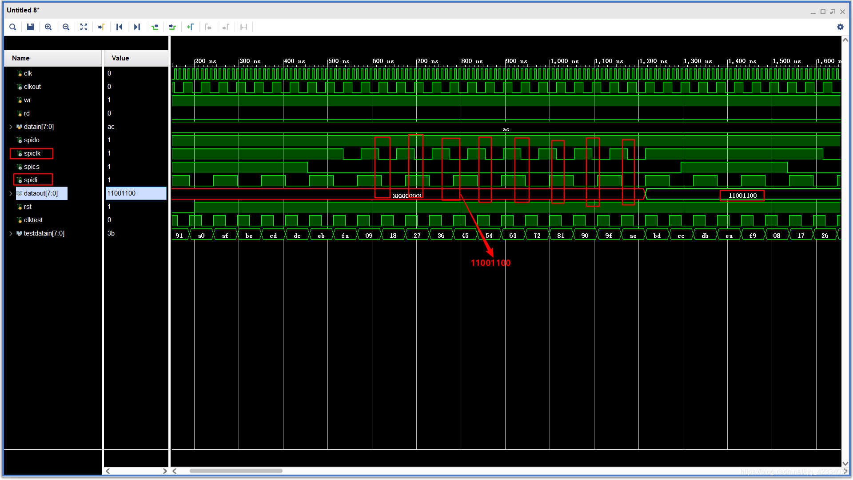The width and height of the screenshot is (853, 480).
Task: Open waveform settings gear
Action: [840, 27]
